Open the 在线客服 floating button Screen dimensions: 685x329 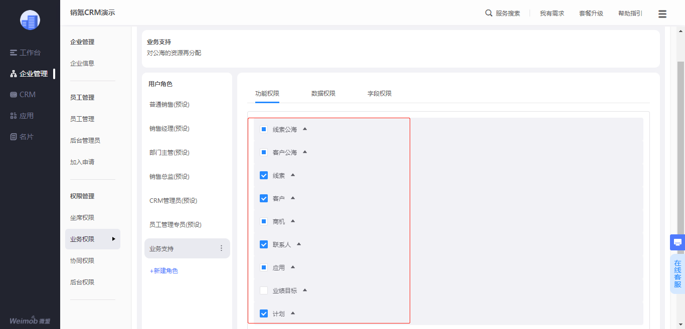677,274
